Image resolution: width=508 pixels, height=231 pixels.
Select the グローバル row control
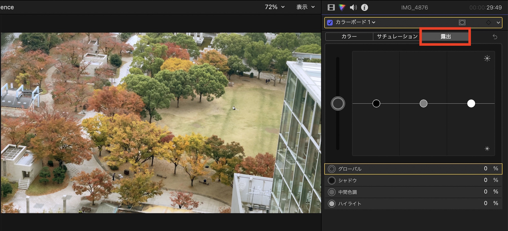click(x=332, y=169)
